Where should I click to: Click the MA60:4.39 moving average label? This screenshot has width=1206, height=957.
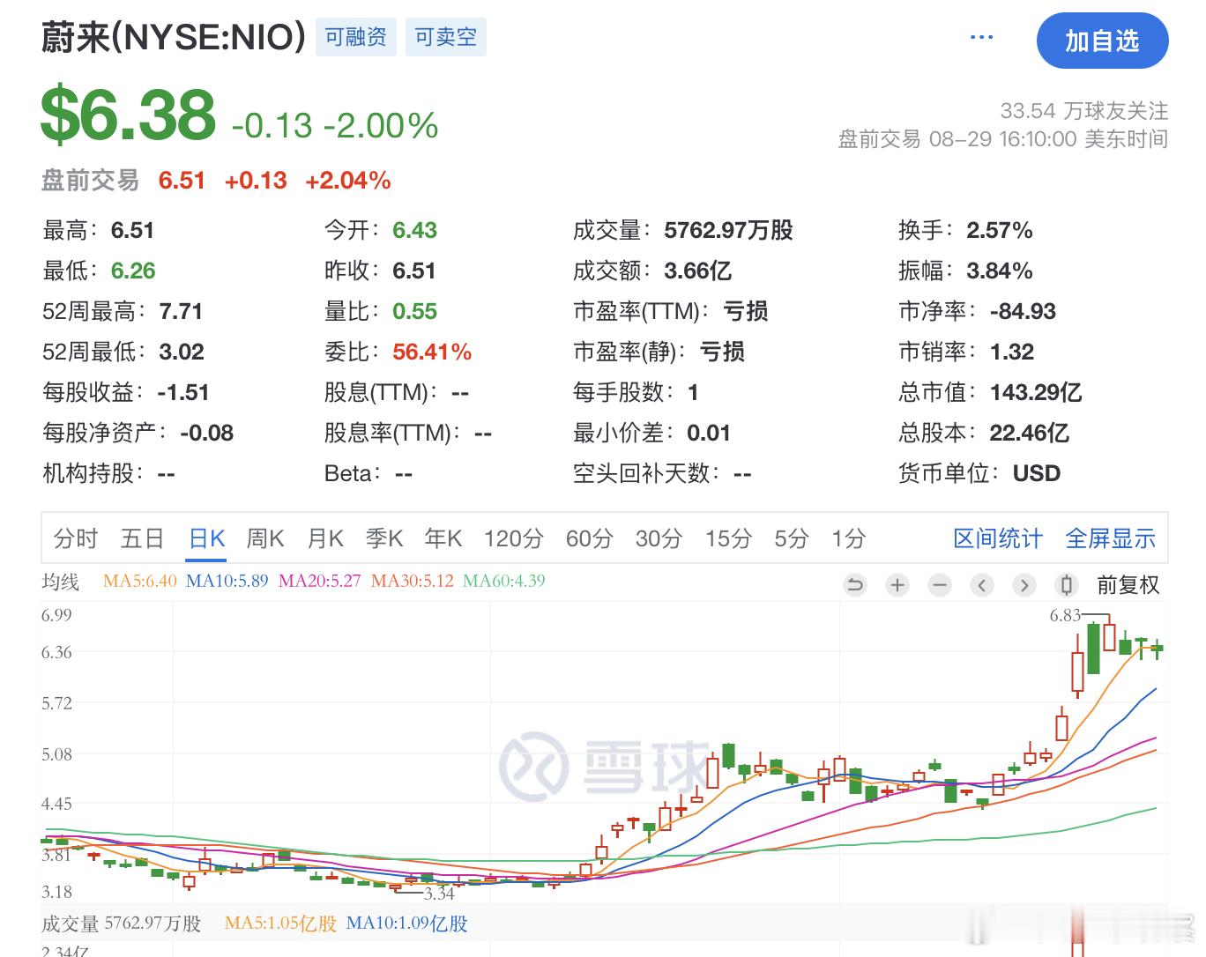click(504, 582)
